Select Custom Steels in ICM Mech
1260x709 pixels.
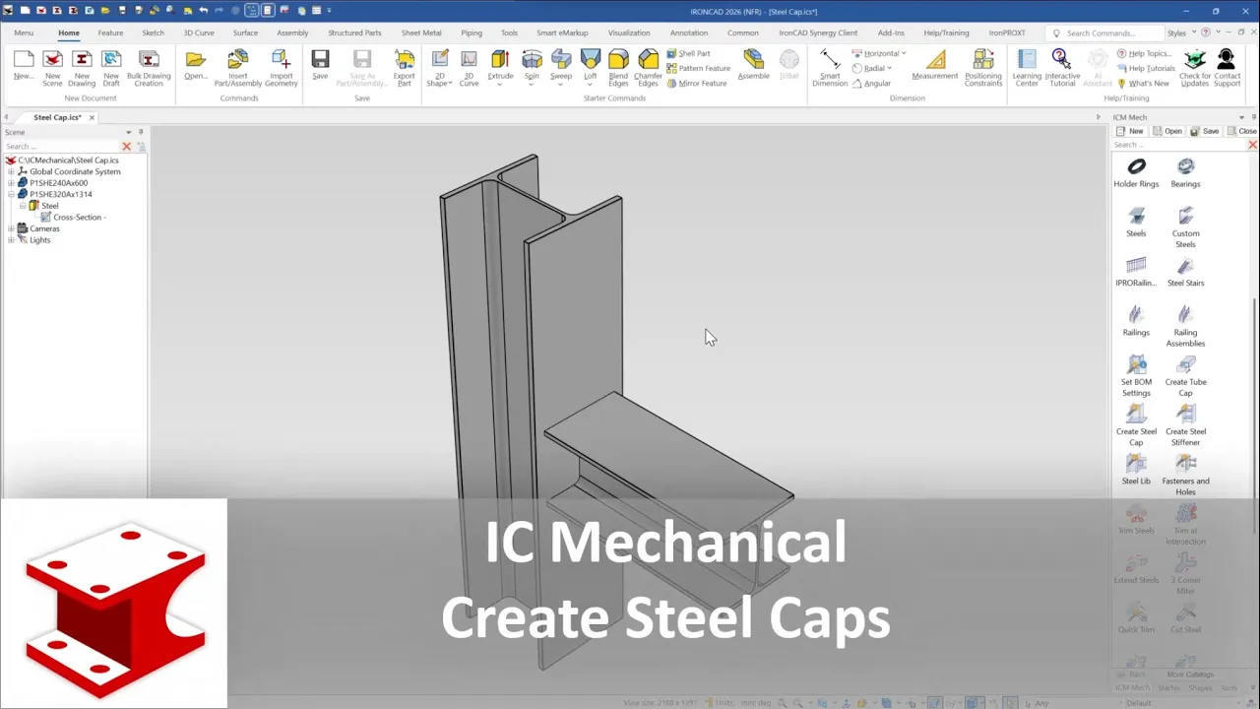point(1185,227)
